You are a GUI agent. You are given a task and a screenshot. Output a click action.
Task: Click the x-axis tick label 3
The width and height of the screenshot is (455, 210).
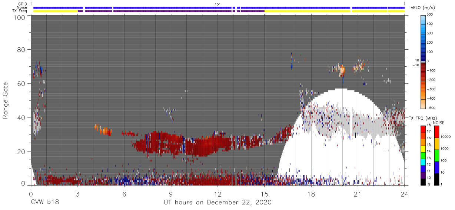[x=77, y=194]
